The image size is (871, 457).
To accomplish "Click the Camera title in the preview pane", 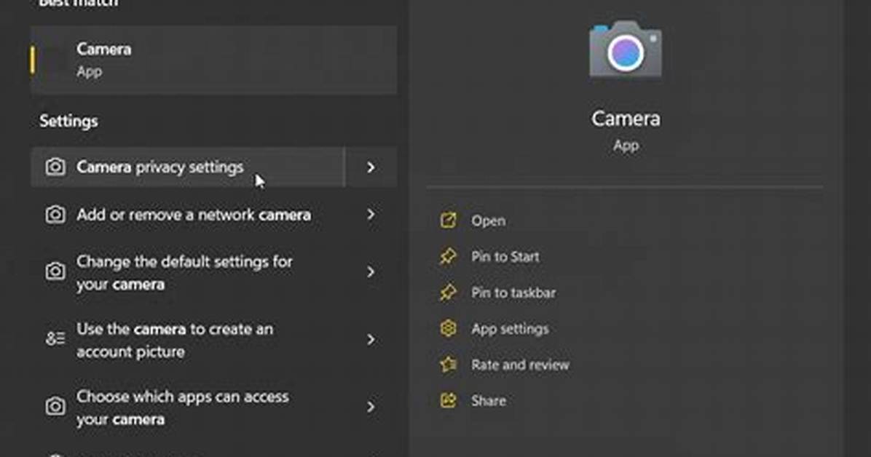I will (626, 119).
